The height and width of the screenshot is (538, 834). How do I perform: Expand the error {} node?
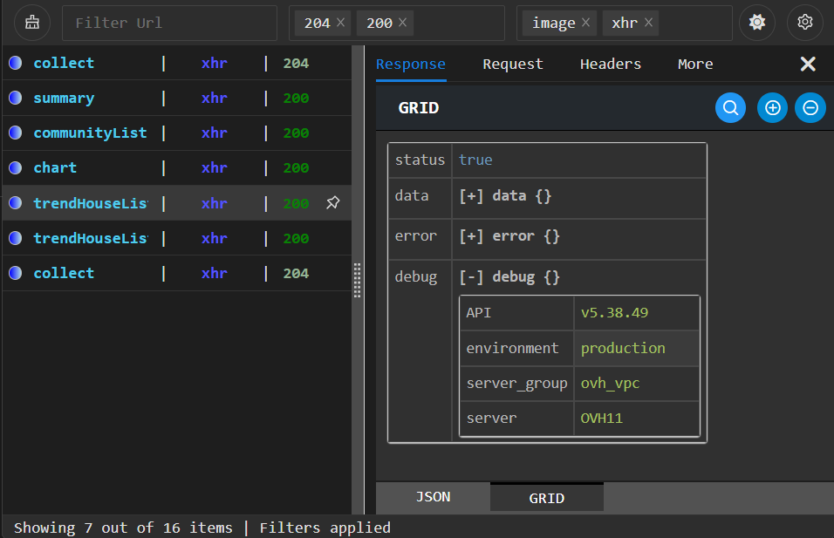pyautogui.click(x=471, y=236)
